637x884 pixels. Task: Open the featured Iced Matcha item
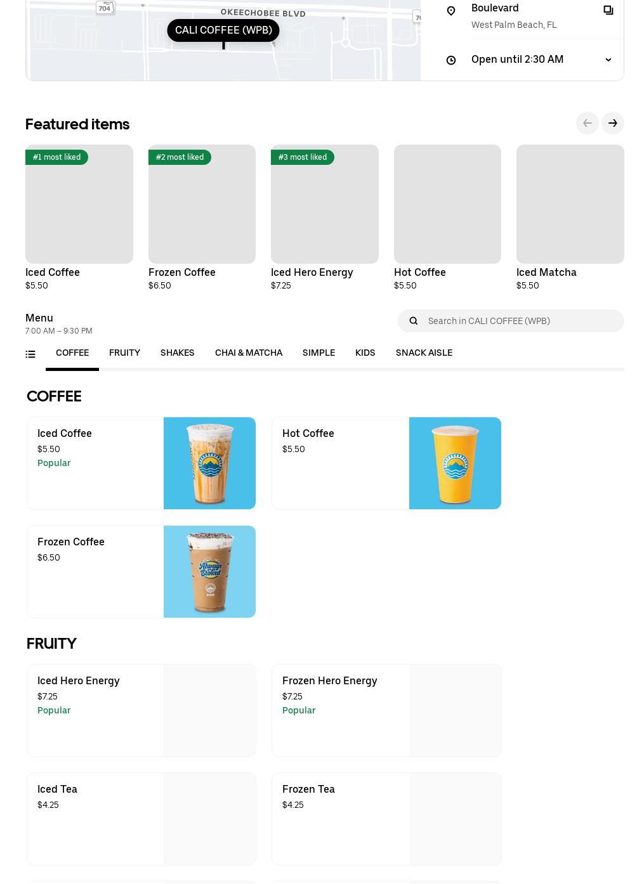[x=570, y=218]
